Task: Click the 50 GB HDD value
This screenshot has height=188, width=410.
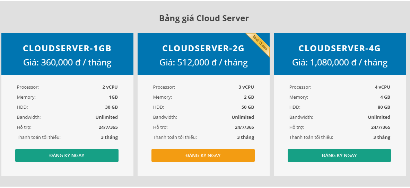Action: pos(247,107)
